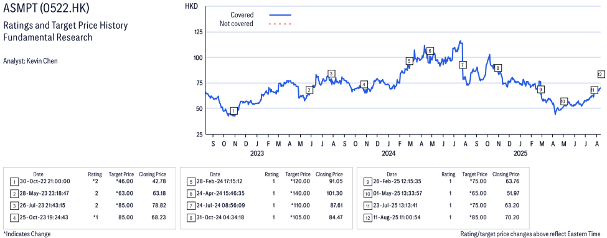The height and width of the screenshot is (238, 607).
Task: Click closing price 78.82
Action: (159, 205)
